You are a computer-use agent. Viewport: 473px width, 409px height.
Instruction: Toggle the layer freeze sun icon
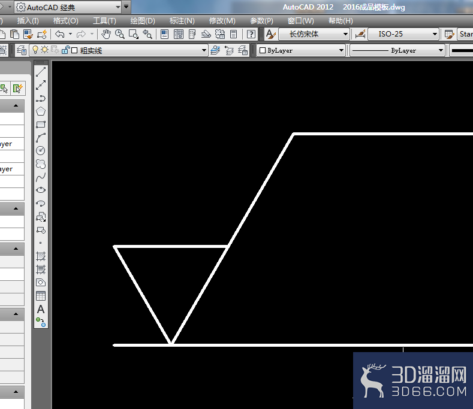click(44, 50)
